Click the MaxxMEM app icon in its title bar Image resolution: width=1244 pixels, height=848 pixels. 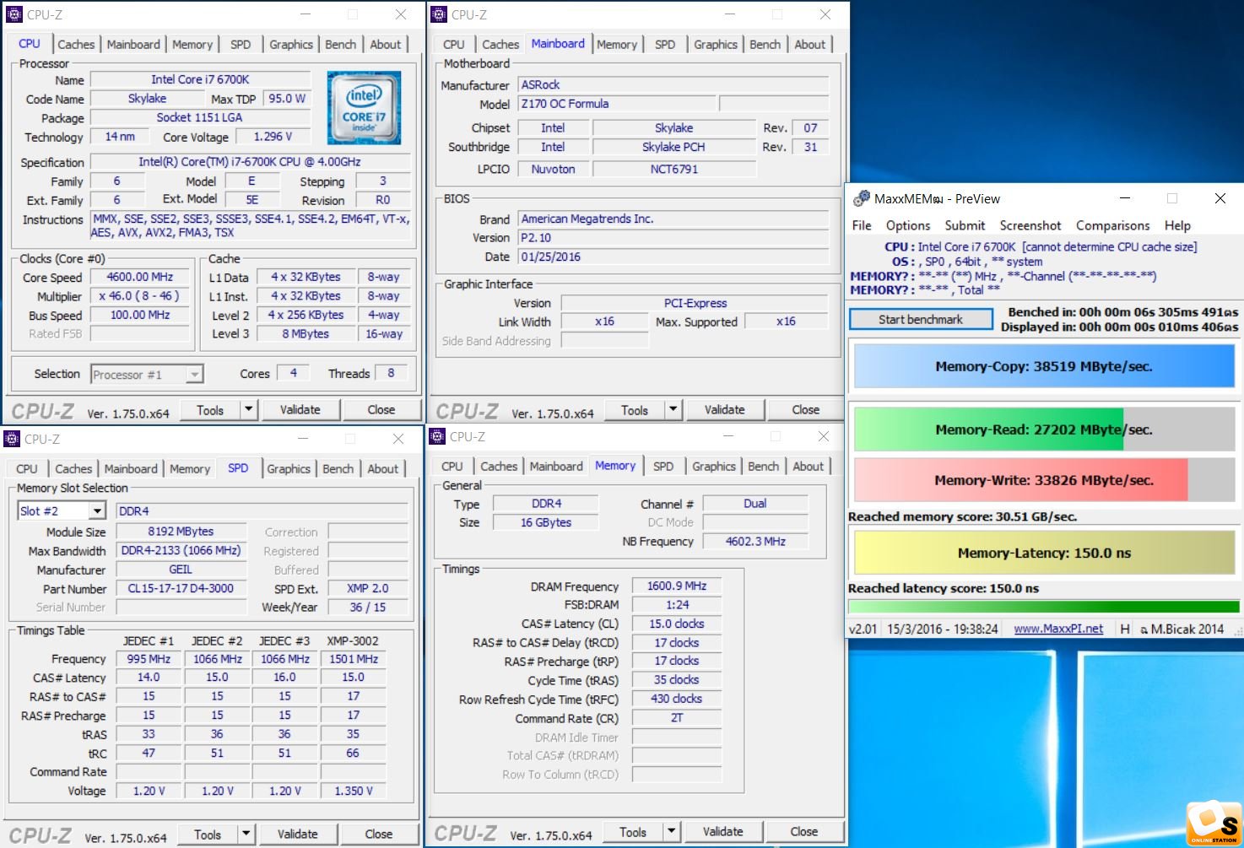(x=862, y=198)
